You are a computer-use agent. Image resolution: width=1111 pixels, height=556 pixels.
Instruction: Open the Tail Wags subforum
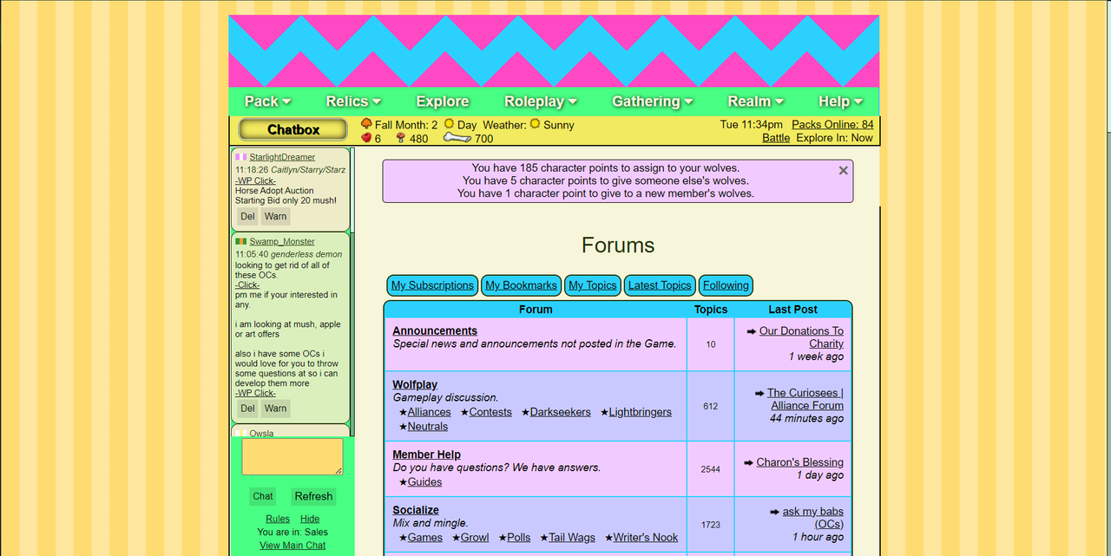572,538
